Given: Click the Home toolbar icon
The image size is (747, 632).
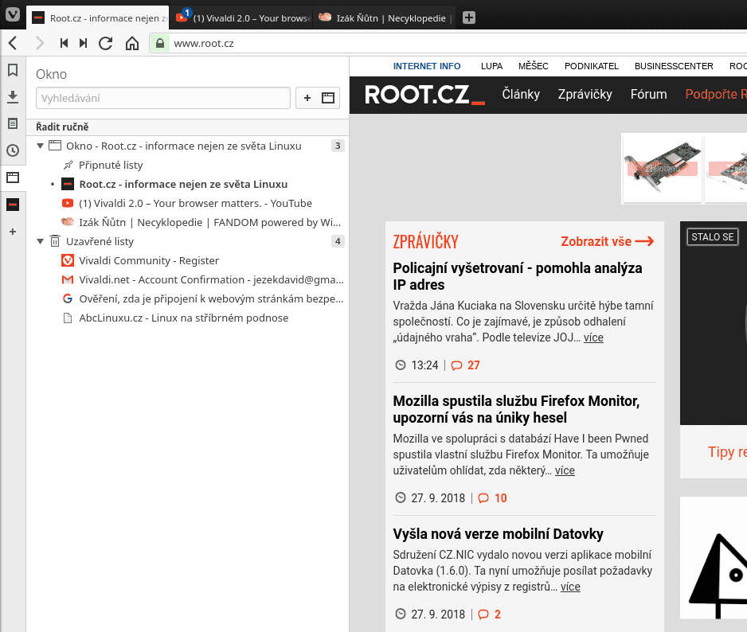Looking at the screenshot, I should click(132, 43).
